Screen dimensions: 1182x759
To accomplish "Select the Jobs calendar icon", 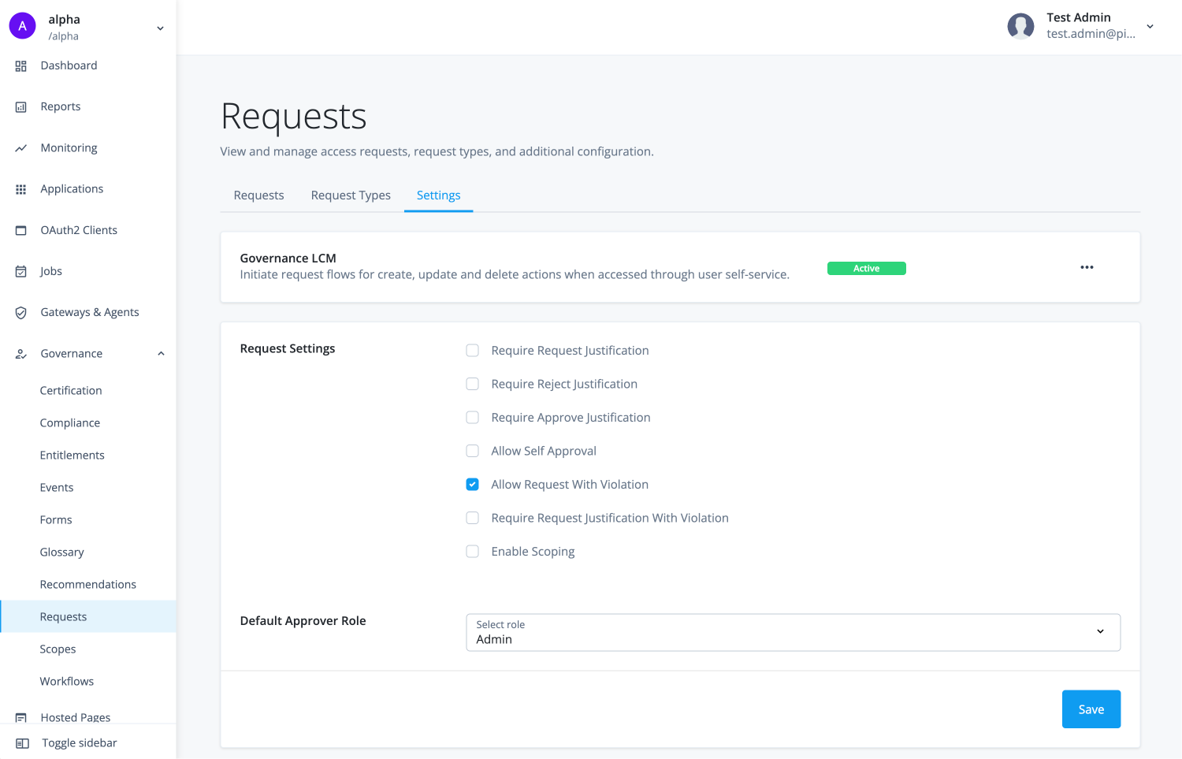I will 21,270.
